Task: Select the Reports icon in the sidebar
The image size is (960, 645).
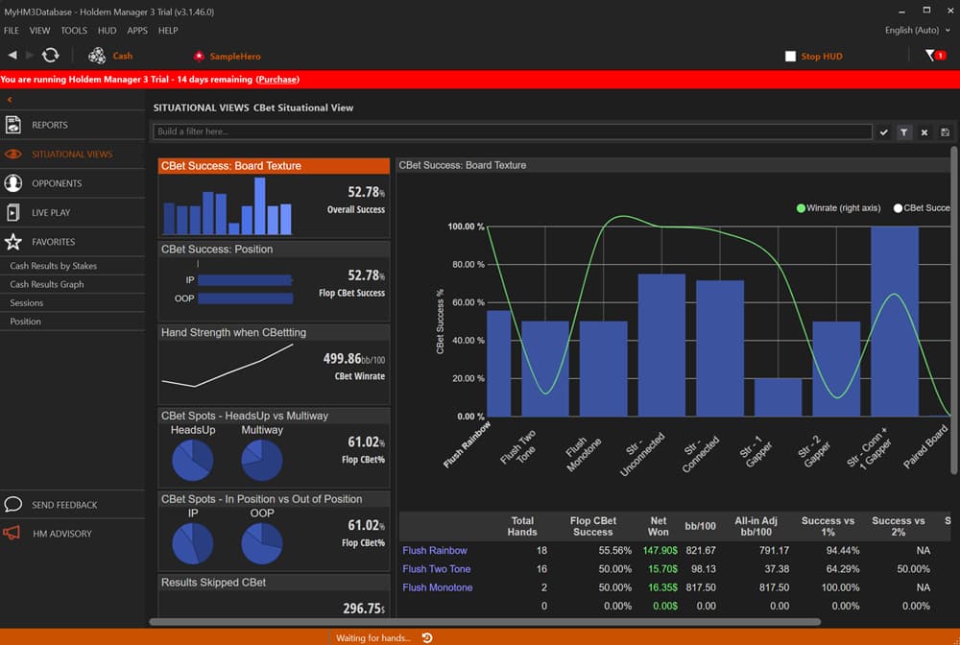Action: click(x=13, y=124)
